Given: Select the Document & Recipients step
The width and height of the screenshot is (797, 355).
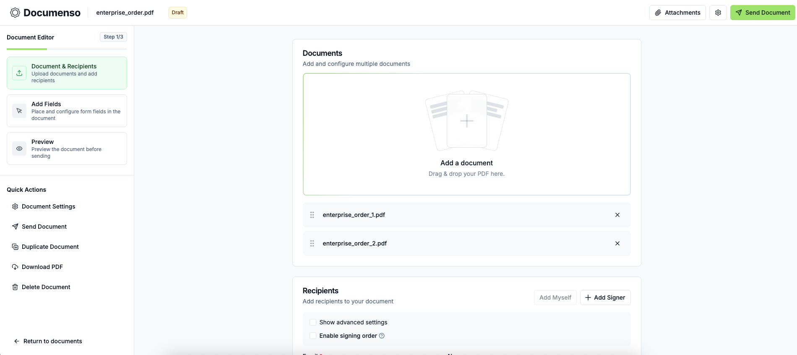Looking at the screenshot, I should pos(67,73).
